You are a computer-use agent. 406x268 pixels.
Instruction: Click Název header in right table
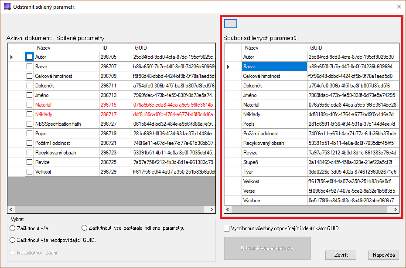(274, 48)
